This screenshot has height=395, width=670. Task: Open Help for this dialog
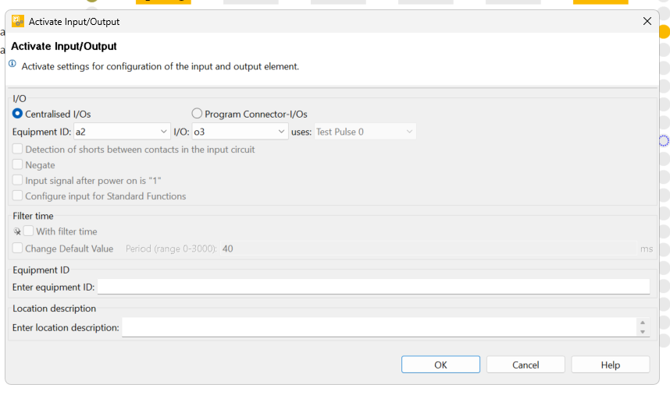tap(610, 365)
